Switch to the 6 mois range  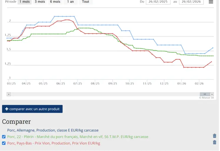pyautogui.click(x=55, y=2)
